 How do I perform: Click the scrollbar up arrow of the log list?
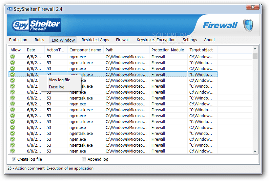[x=255, y=49]
